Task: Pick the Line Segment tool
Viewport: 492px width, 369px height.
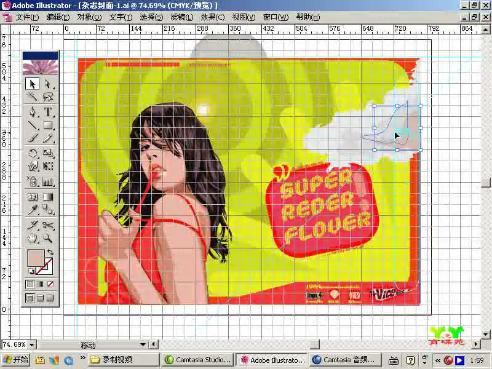Action: [x=33, y=125]
